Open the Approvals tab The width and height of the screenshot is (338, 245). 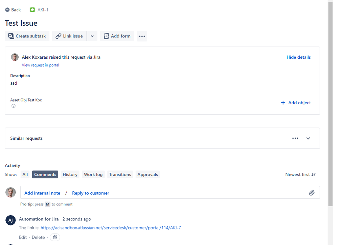(x=148, y=174)
